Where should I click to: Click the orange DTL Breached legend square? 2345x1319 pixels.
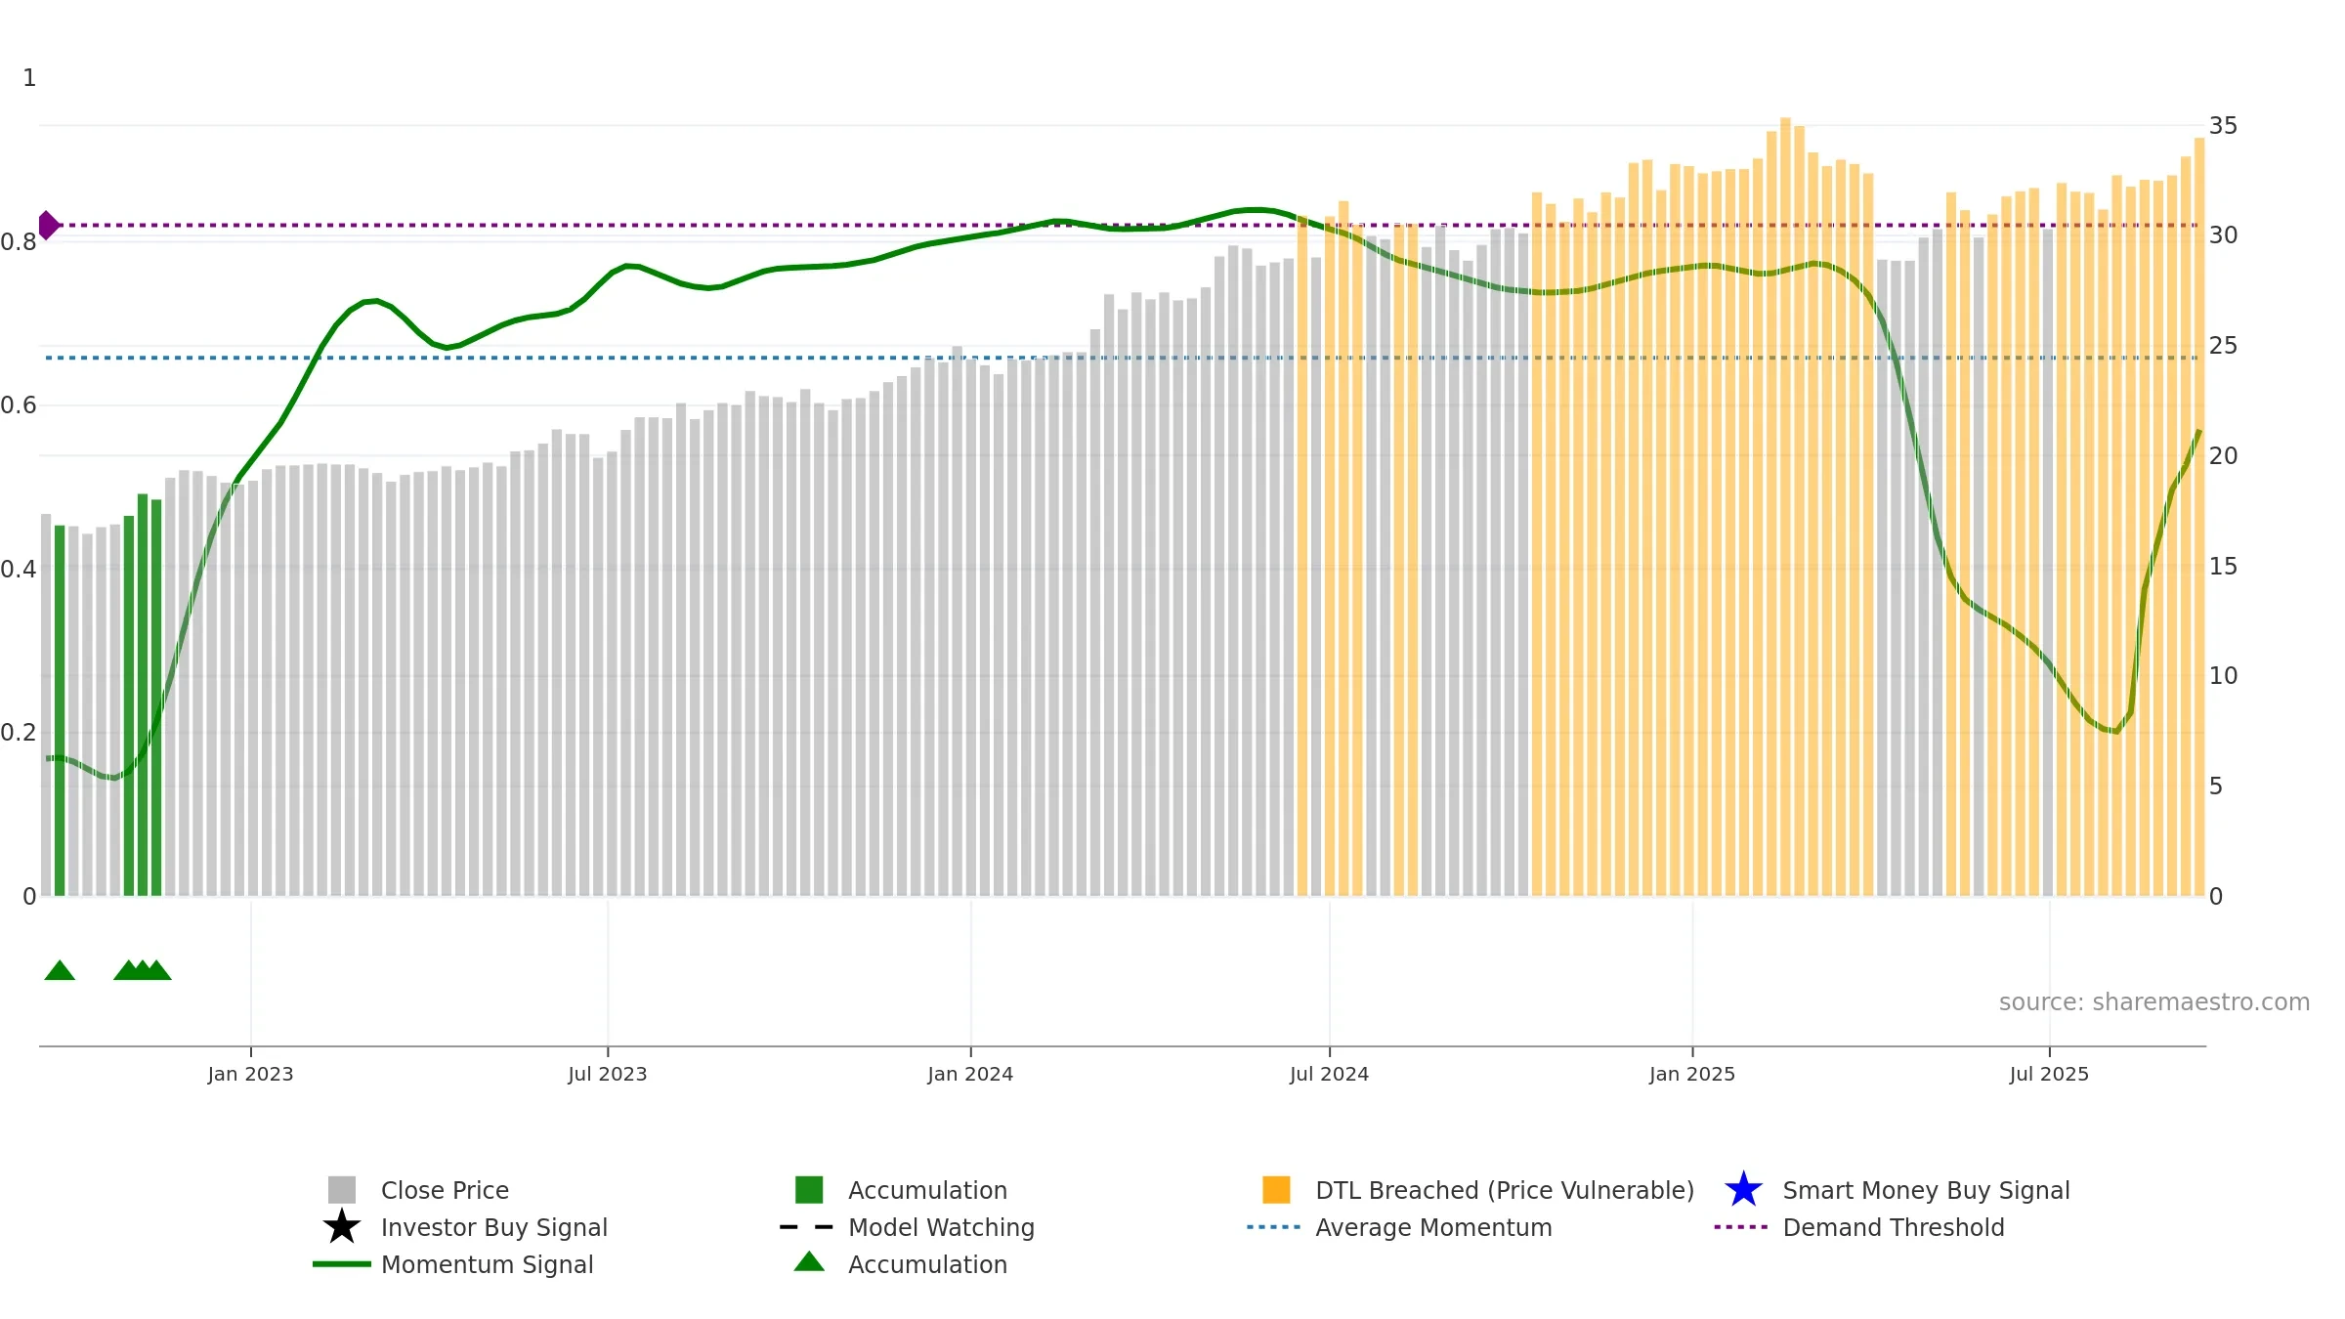(1276, 1190)
